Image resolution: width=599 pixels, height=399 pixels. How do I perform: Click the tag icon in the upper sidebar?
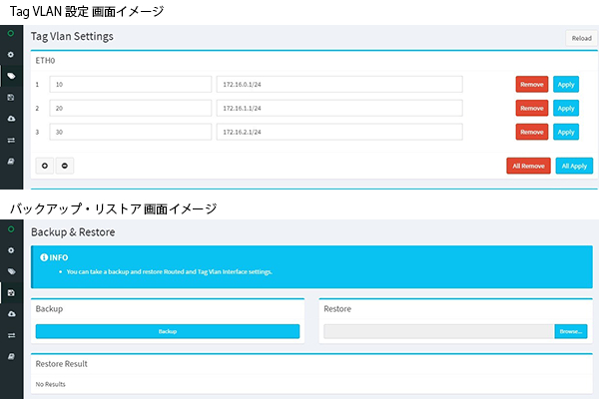11,75
